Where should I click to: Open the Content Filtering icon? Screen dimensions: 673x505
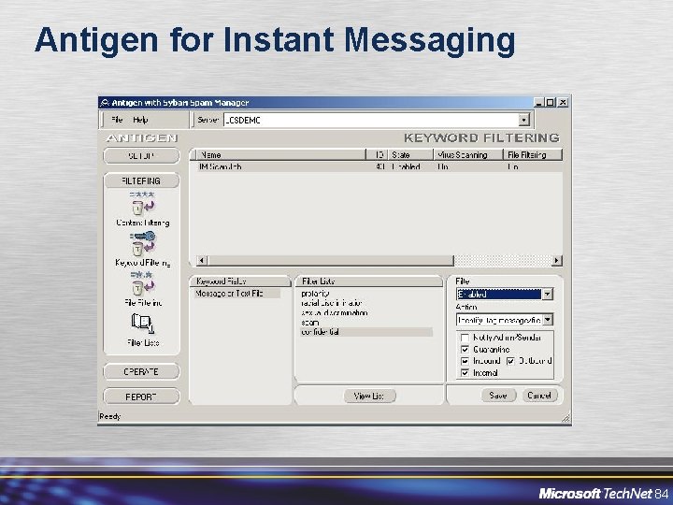click(142, 204)
